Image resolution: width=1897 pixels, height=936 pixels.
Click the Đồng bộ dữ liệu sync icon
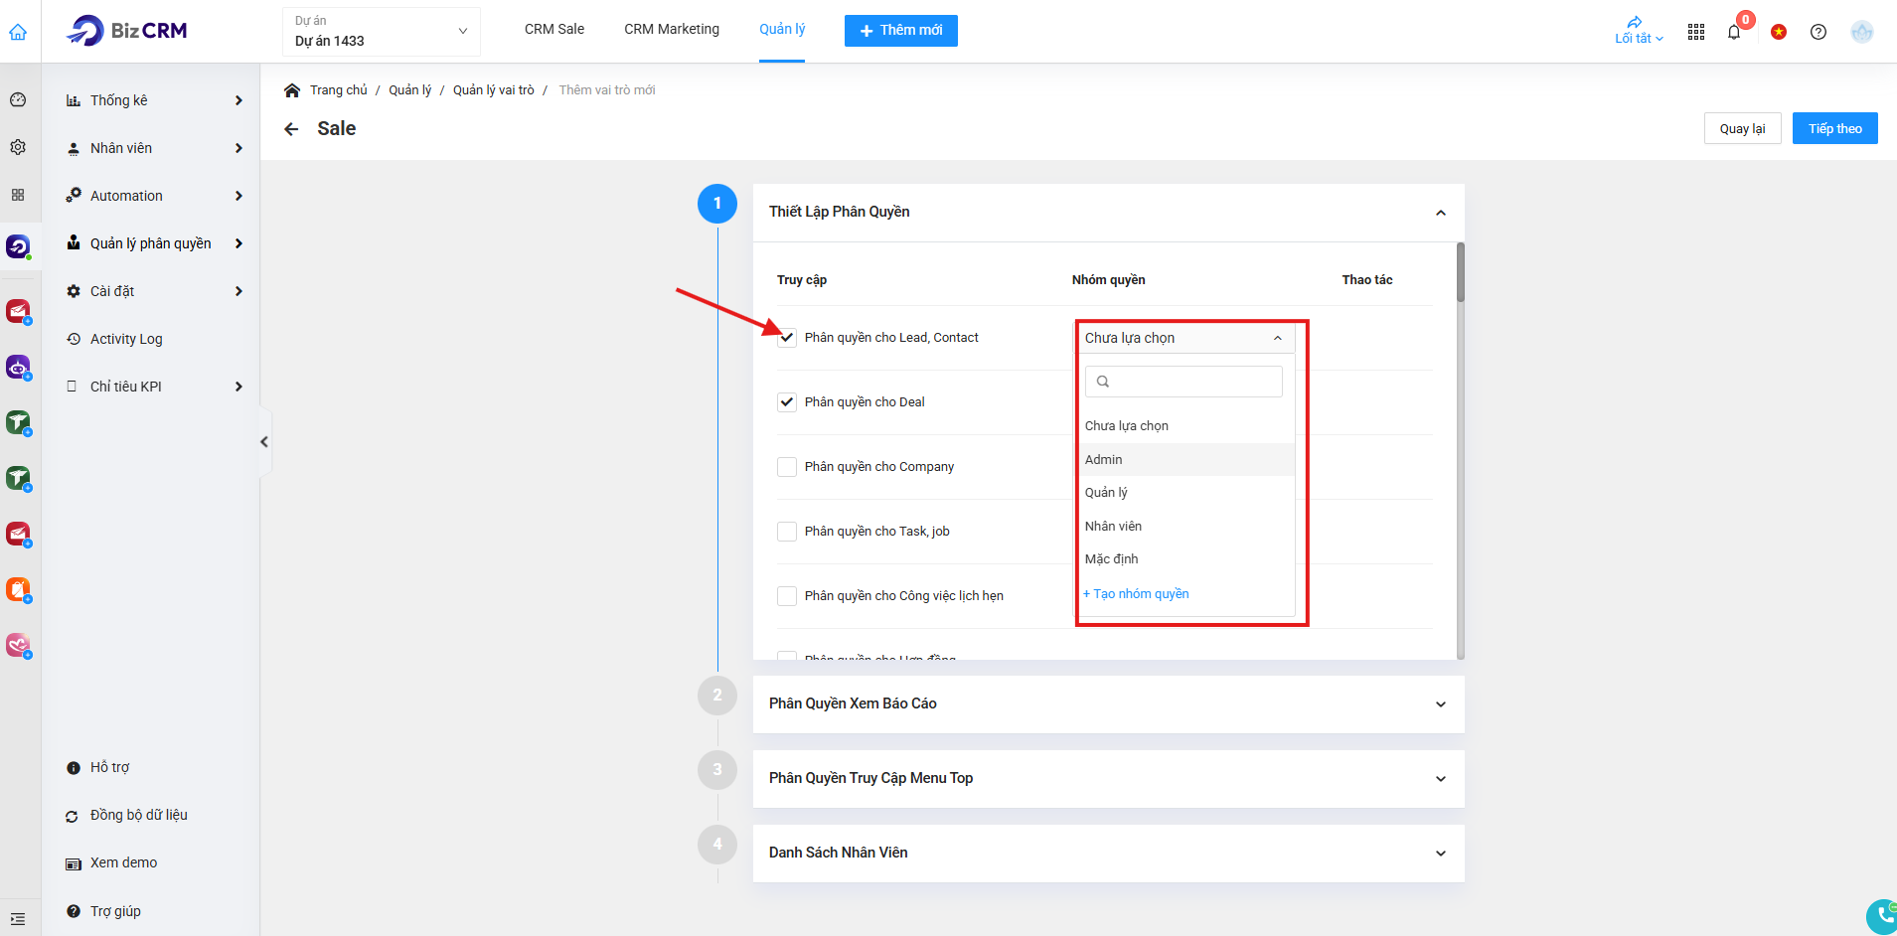(73, 816)
